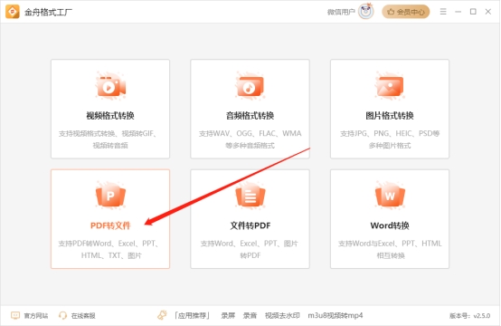Maximize the format factory window

click(473, 12)
